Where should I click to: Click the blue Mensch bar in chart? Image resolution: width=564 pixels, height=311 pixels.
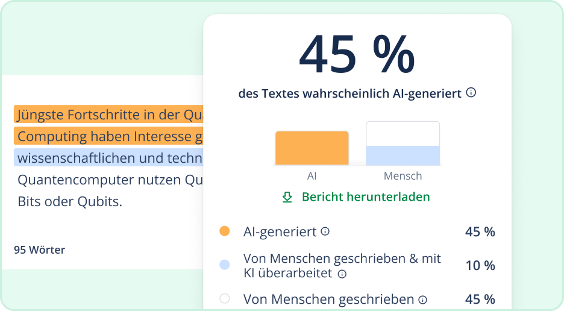(403, 155)
